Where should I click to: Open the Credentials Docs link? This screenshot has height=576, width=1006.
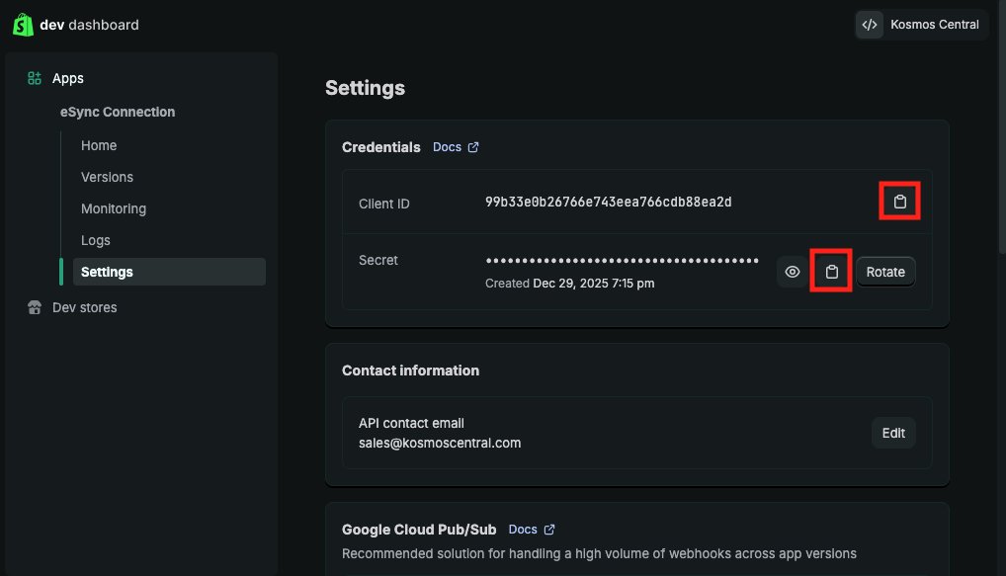pos(447,147)
